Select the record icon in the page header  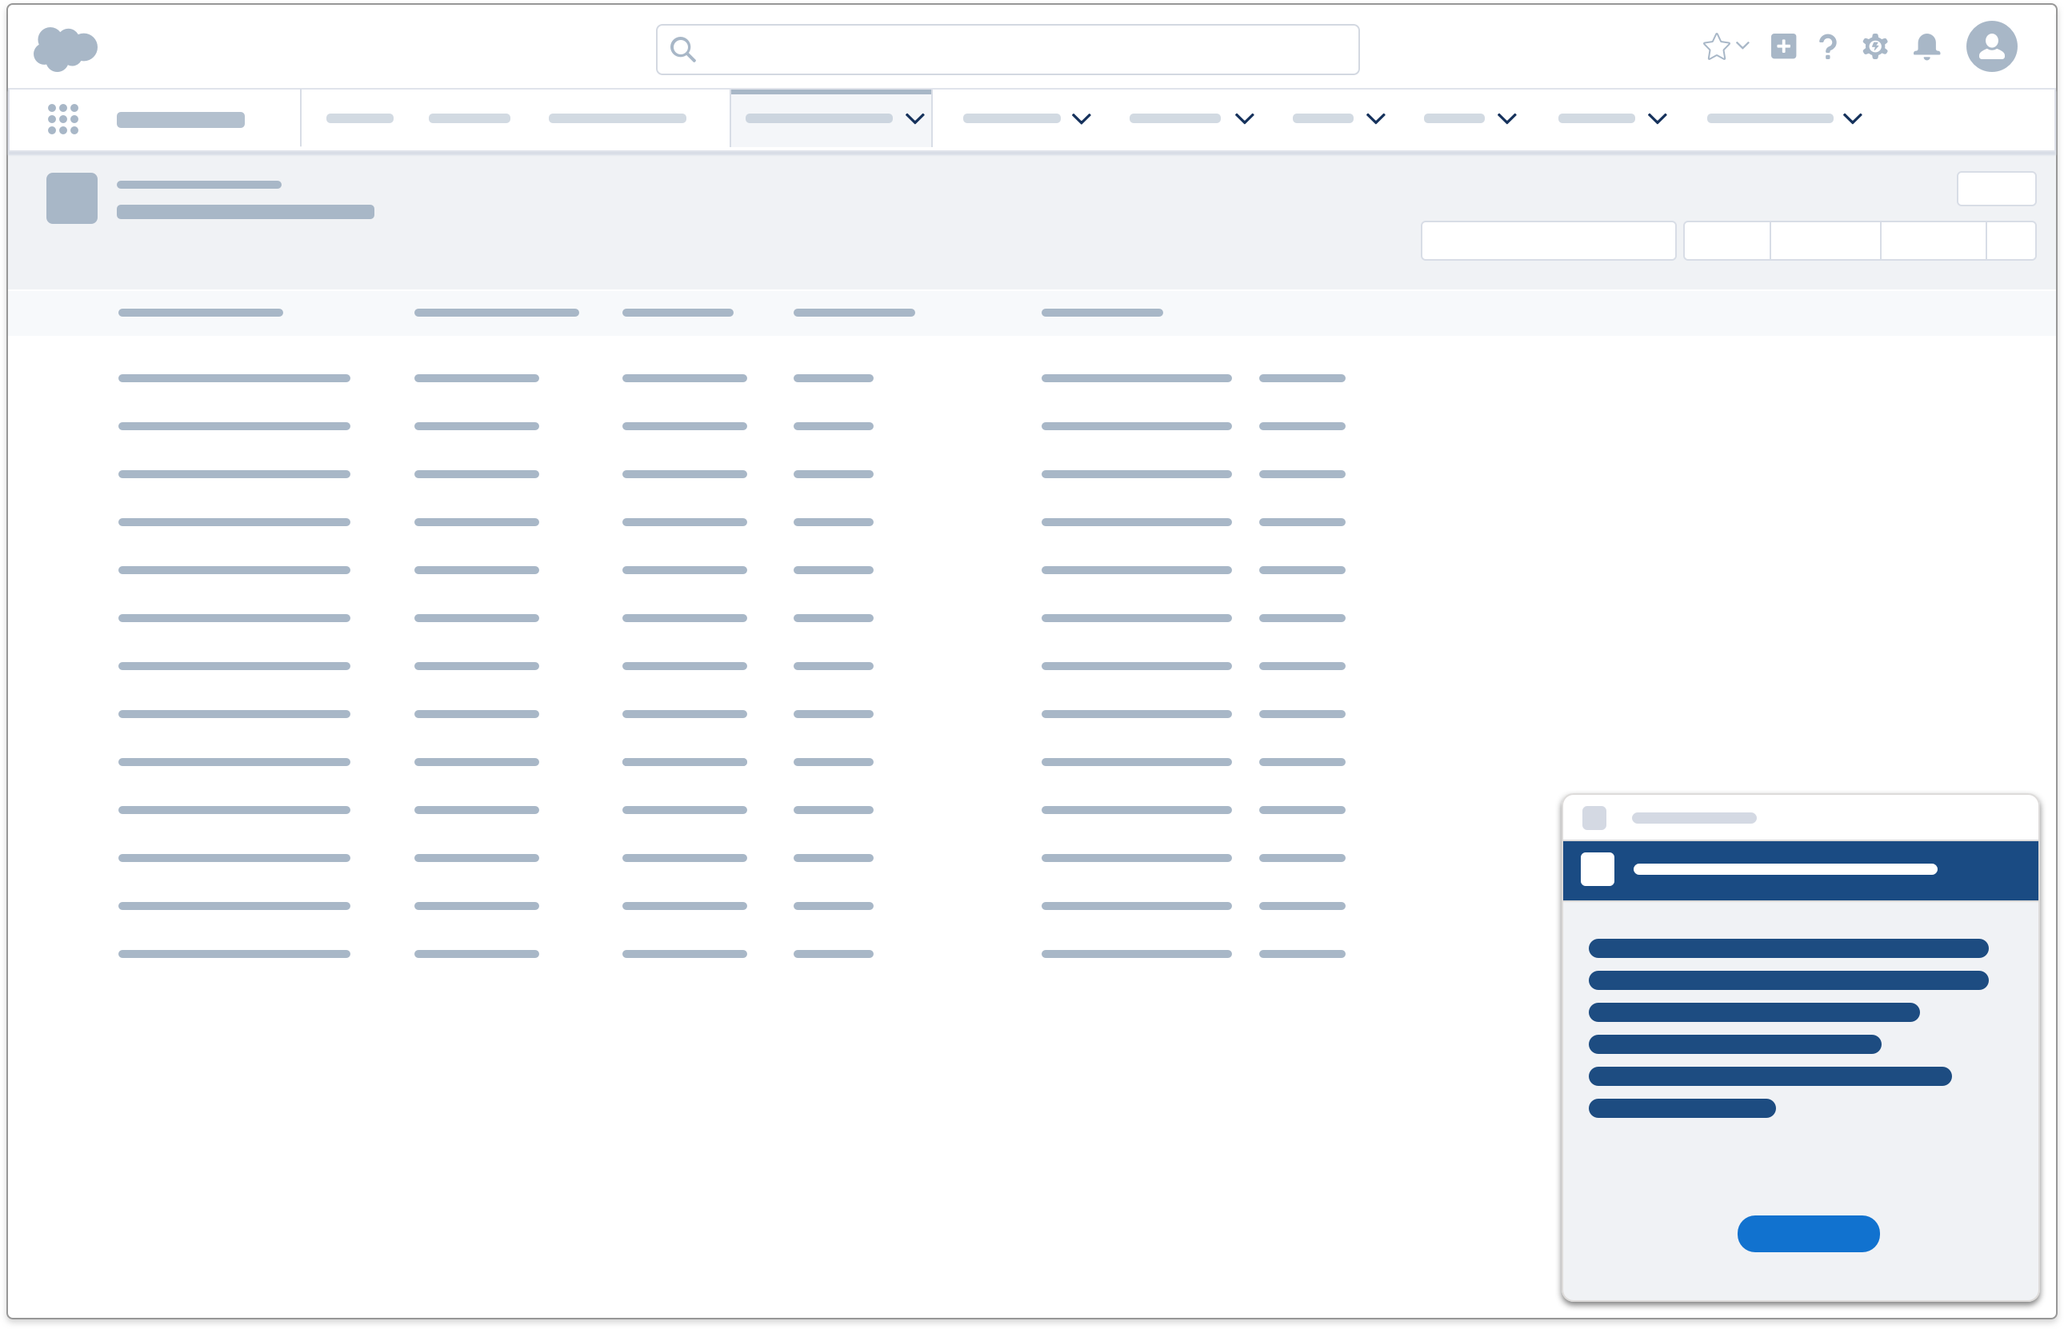pos(70,198)
